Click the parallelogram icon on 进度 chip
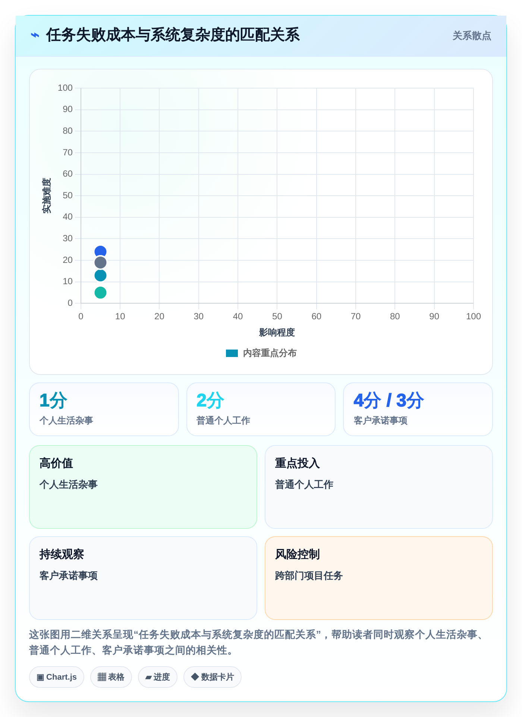The height and width of the screenshot is (717, 522). pos(148,677)
